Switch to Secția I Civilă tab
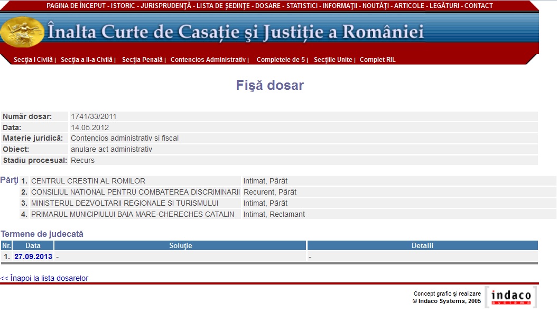Screen dimensions: 557x312 (x=33, y=60)
